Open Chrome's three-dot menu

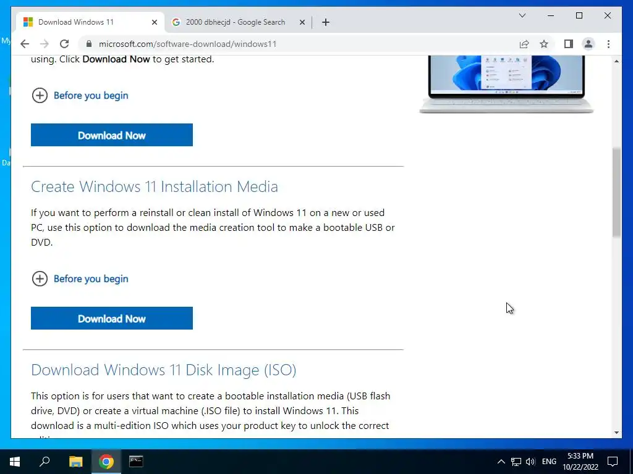point(608,44)
